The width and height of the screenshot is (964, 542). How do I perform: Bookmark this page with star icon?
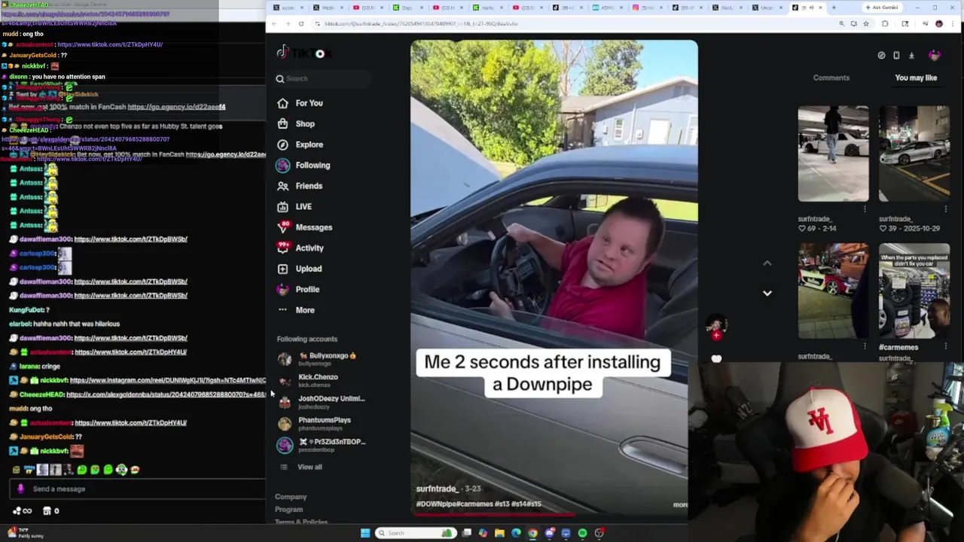(x=866, y=23)
